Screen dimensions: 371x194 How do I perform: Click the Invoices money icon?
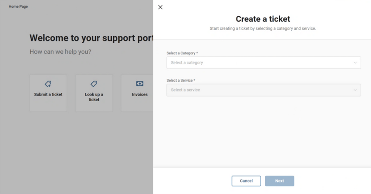click(140, 84)
